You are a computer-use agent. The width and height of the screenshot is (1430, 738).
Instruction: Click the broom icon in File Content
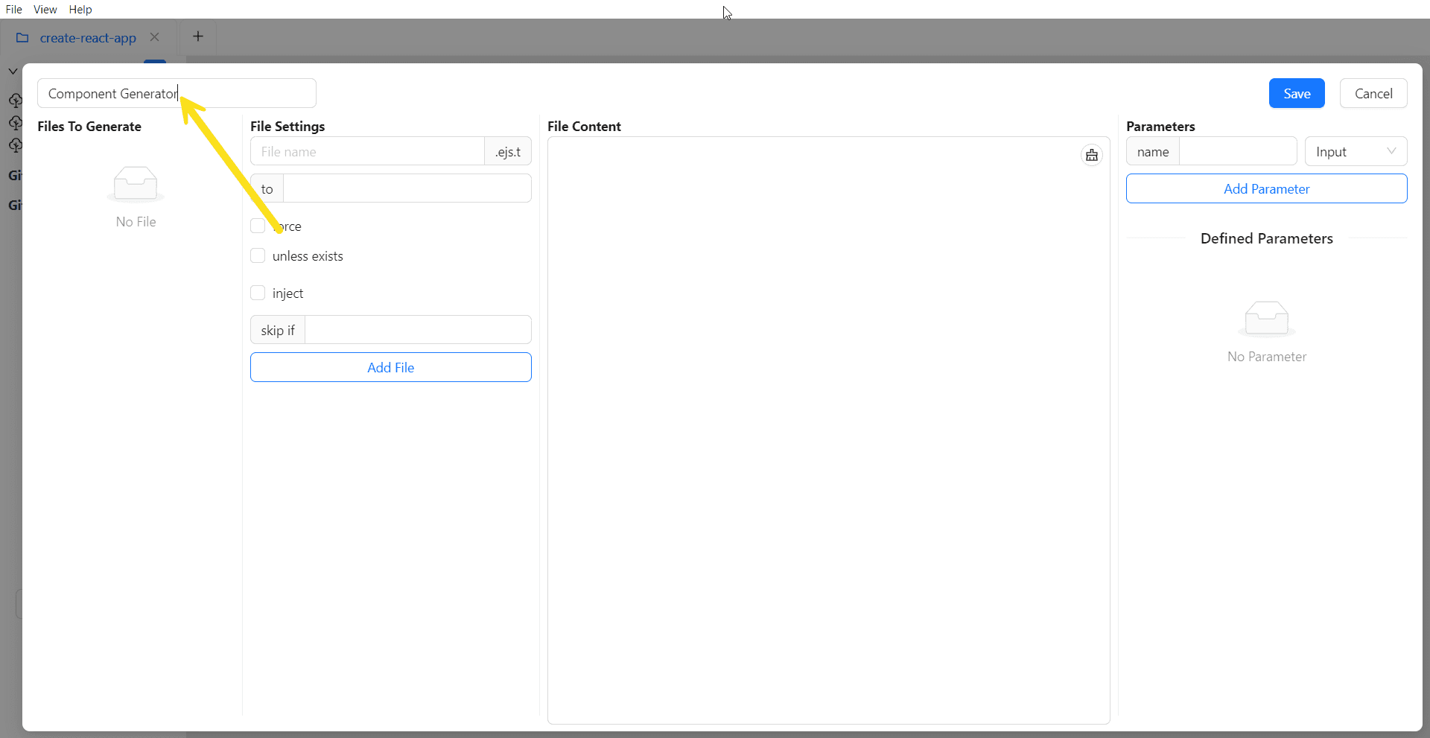1091,155
